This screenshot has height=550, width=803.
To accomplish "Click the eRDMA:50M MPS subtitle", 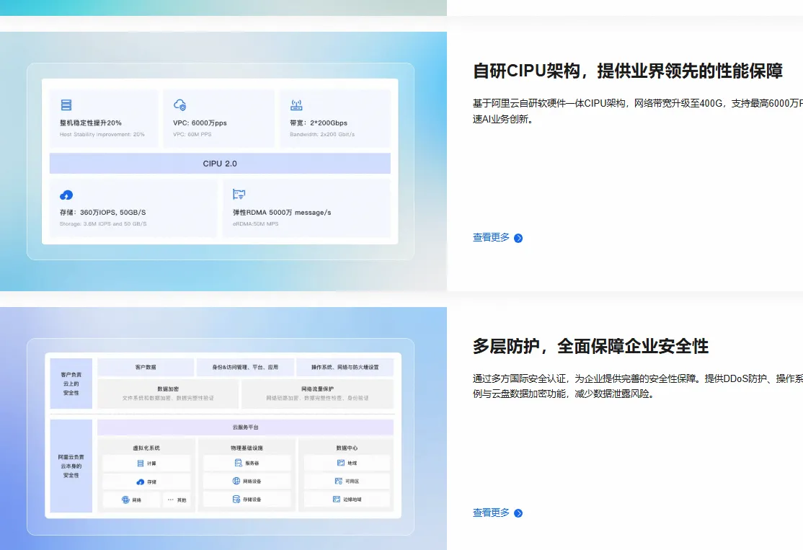I will (x=256, y=224).
